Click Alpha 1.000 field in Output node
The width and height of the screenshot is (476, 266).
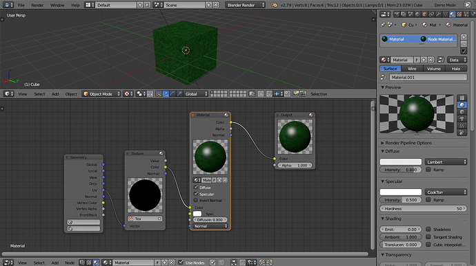295,165
